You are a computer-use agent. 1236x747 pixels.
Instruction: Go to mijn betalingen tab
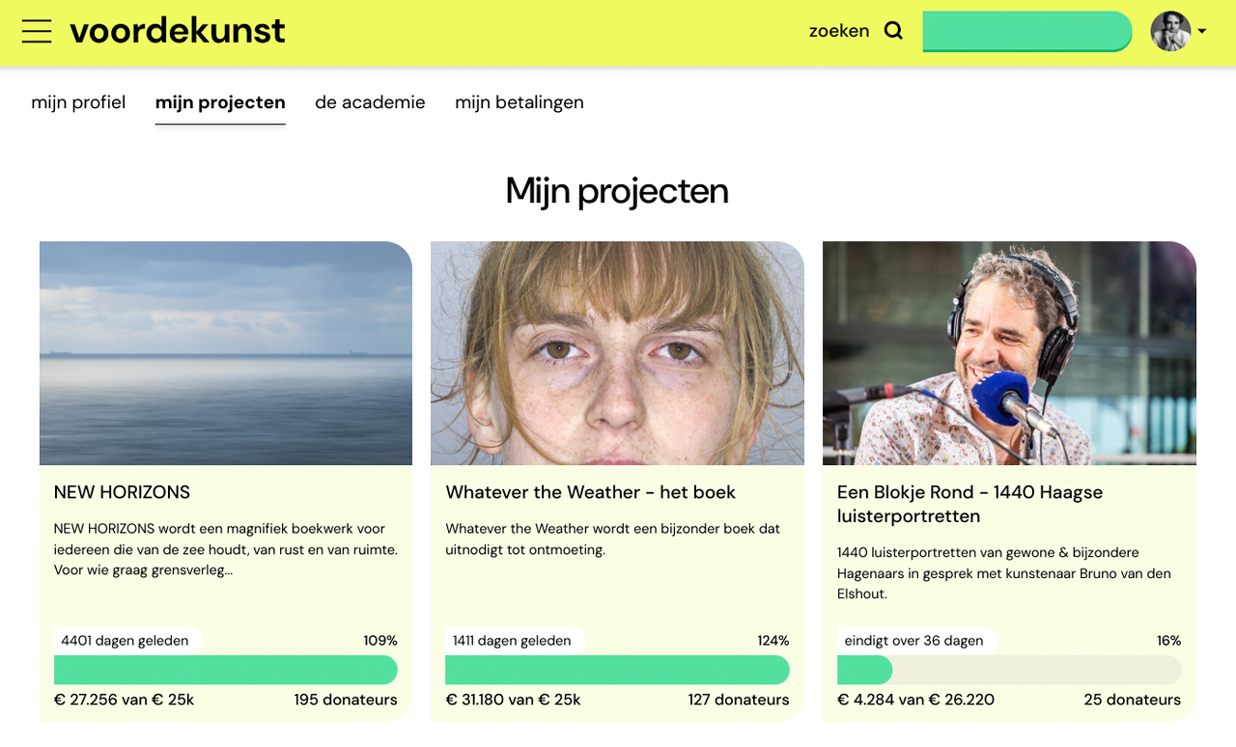520,102
